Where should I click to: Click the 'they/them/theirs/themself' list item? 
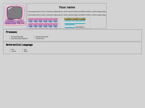pos(19,38)
